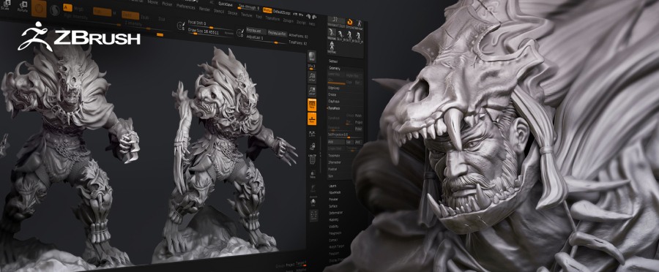Screen dimensions: 659x272
Task: Select the Rotate tool icon
Action: click(x=23, y=7)
